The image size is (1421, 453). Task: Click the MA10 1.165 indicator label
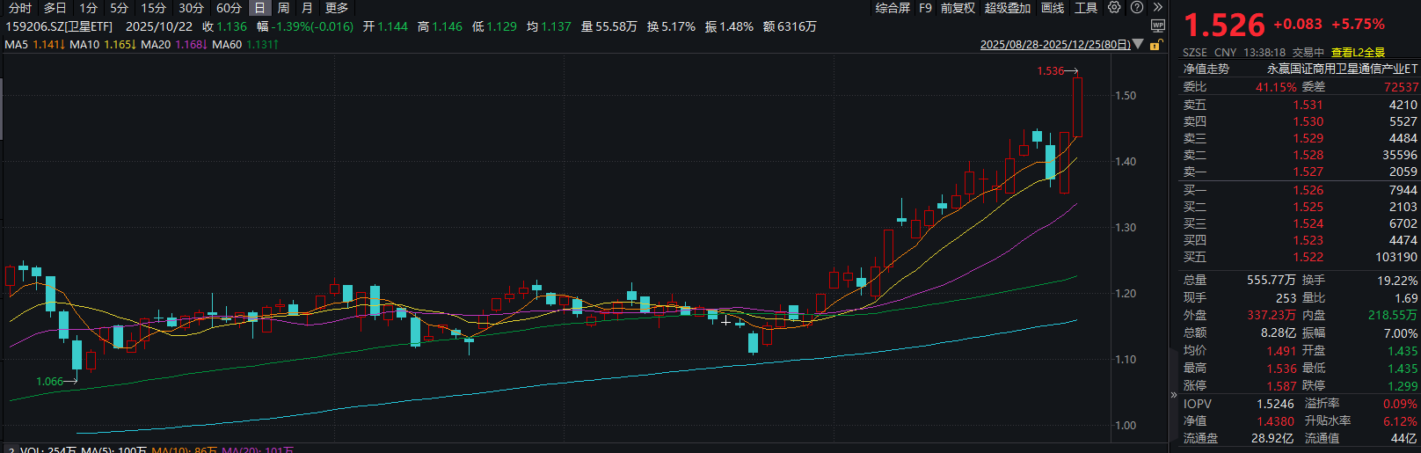[x=103, y=44]
